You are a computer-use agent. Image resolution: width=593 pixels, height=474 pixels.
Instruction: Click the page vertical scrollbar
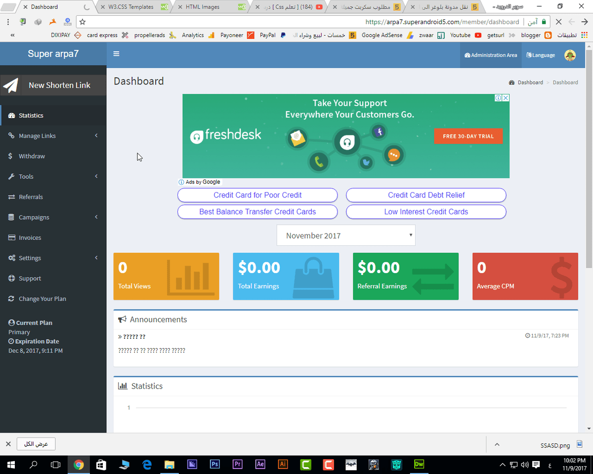click(x=589, y=159)
